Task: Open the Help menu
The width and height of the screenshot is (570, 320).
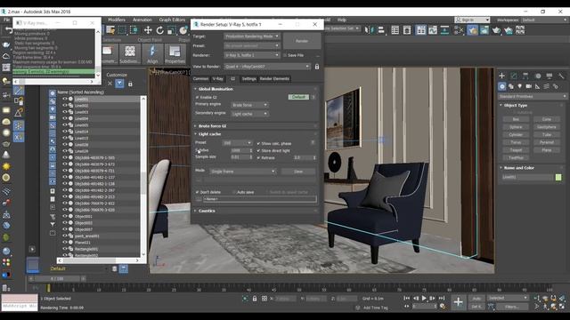Action: (x=342, y=20)
